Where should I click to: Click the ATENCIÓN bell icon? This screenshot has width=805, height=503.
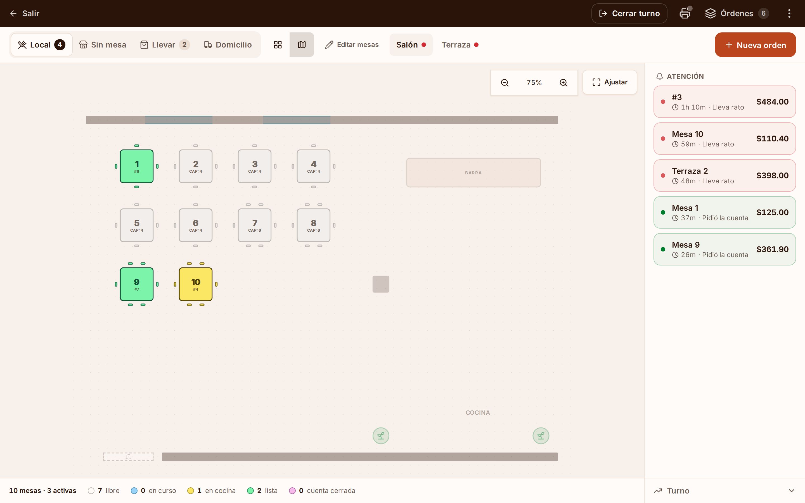[660, 77]
